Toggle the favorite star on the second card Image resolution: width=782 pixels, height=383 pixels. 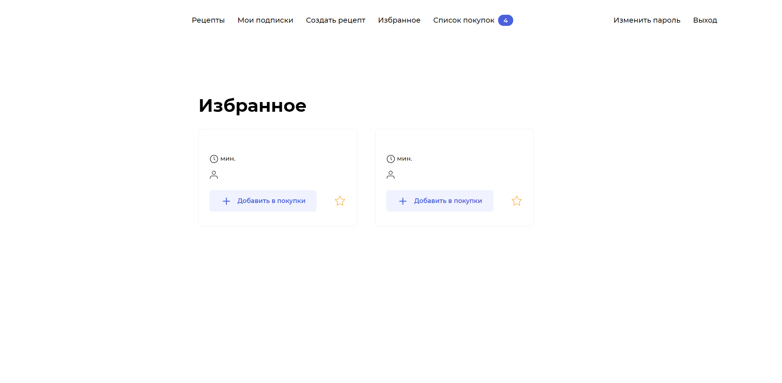point(516,201)
